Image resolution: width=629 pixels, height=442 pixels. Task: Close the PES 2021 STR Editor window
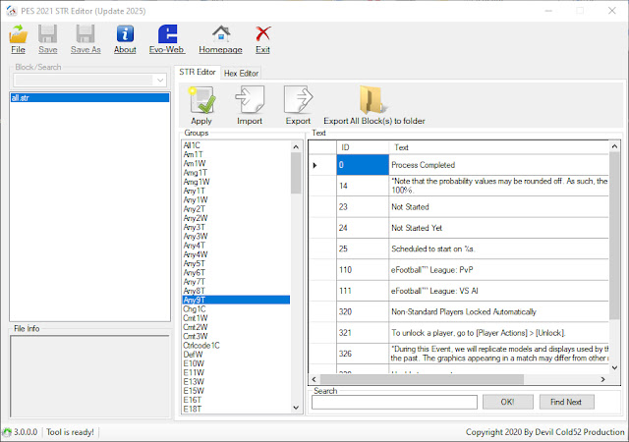click(611, 11)
